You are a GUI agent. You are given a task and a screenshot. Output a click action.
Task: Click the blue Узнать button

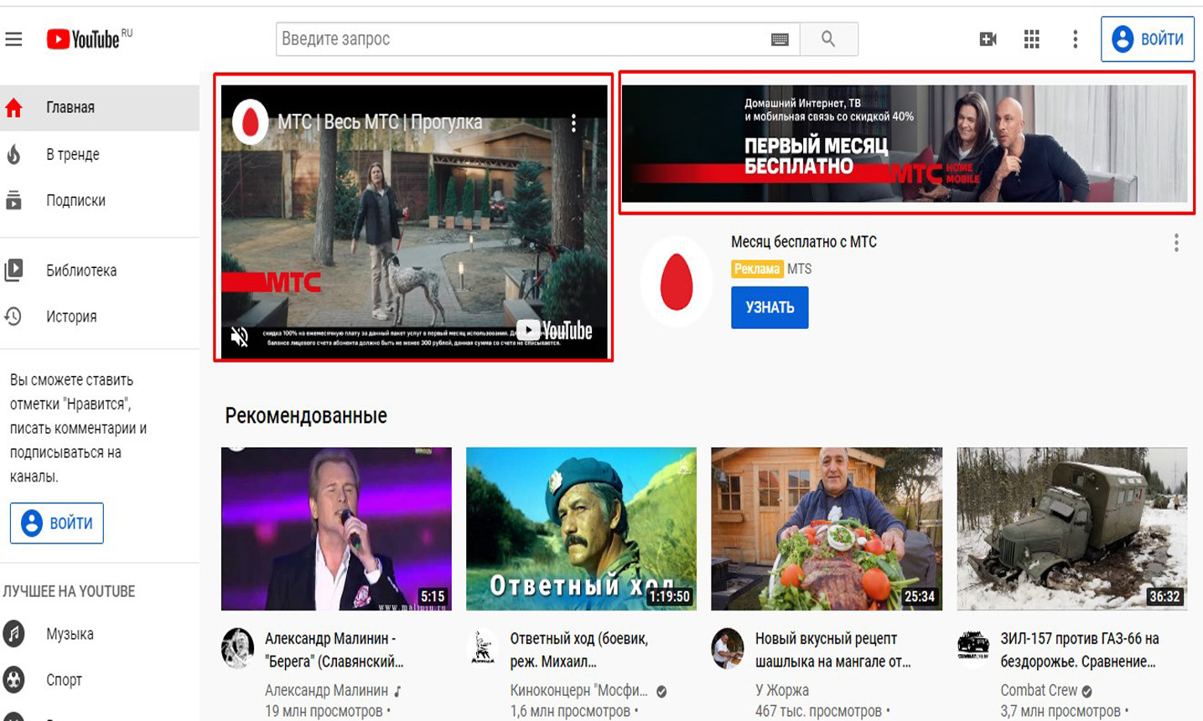tap(770, 307)
